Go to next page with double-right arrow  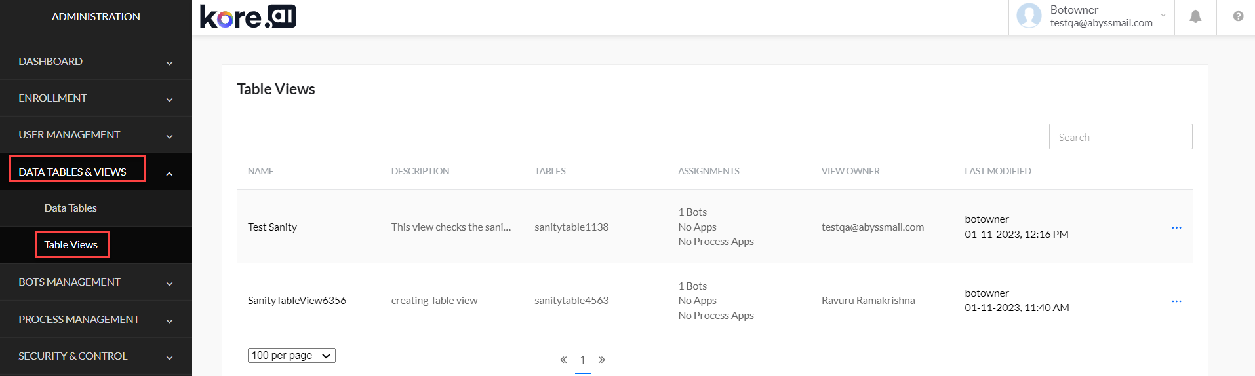602,360
